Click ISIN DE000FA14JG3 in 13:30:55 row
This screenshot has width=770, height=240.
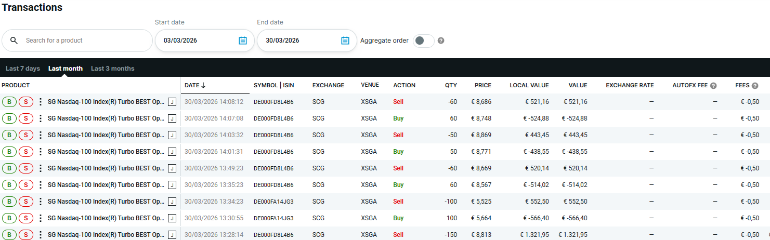tap(273, 218)
